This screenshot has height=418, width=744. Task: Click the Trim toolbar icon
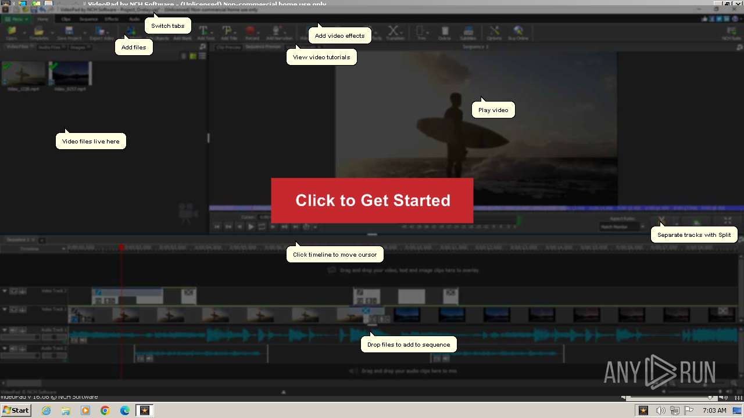pyautogui.click(x=421, y=33)
